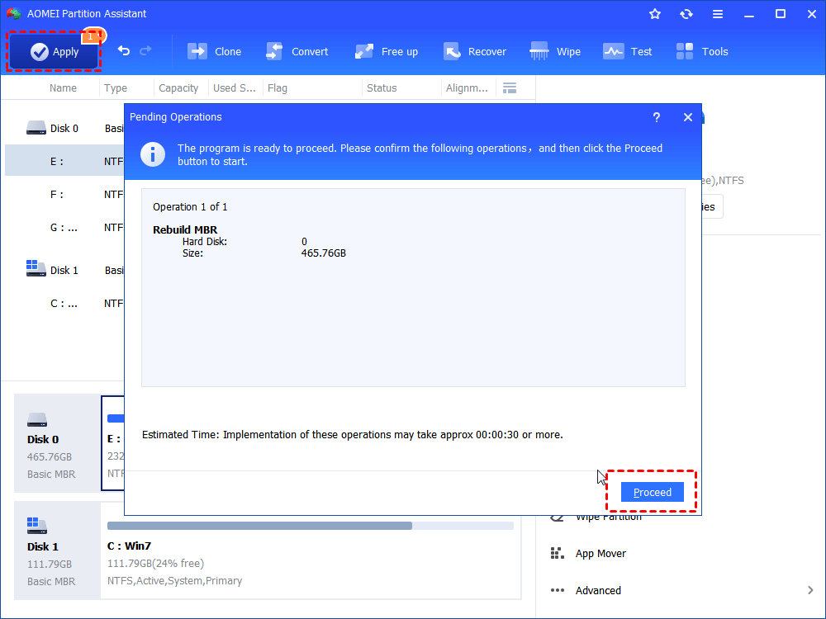Click the Apply button in the toolbar
Screen dimensions: 826x619
[x=54, y=51]
